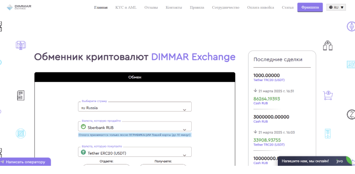Click the 1000.00000 deal amount
This screenshot has height=174, width=355.
tap(267, 75)
